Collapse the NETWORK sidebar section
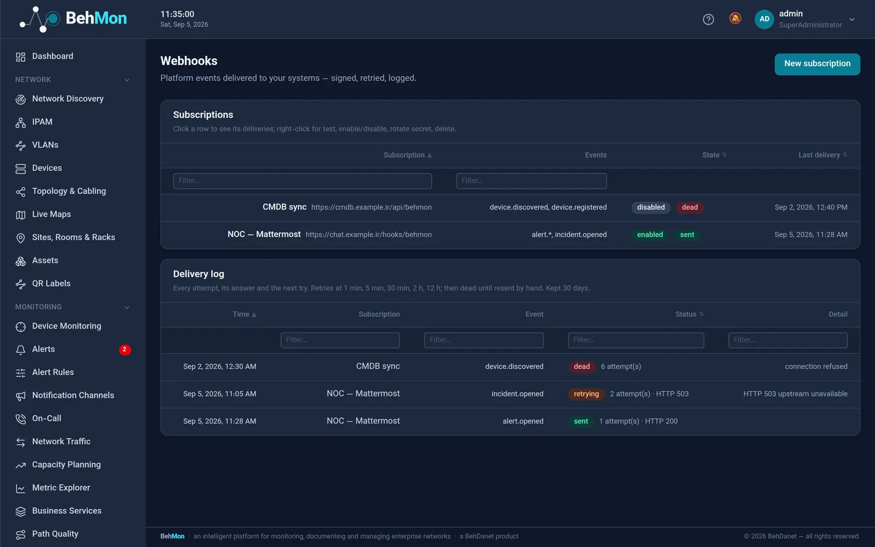 tap(127, 80)
